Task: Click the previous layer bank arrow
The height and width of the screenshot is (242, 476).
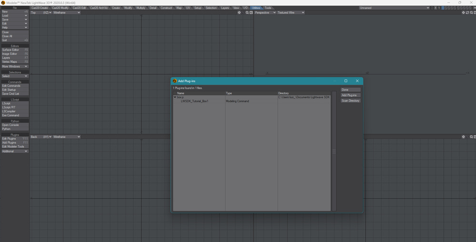Action: point(432,8)
